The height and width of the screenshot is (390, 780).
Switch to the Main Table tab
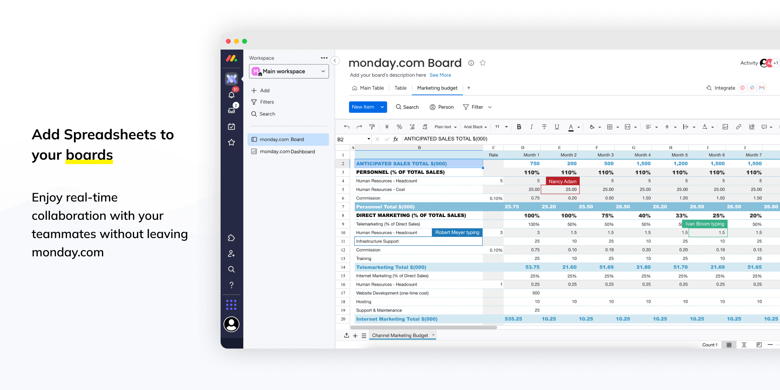368,88
